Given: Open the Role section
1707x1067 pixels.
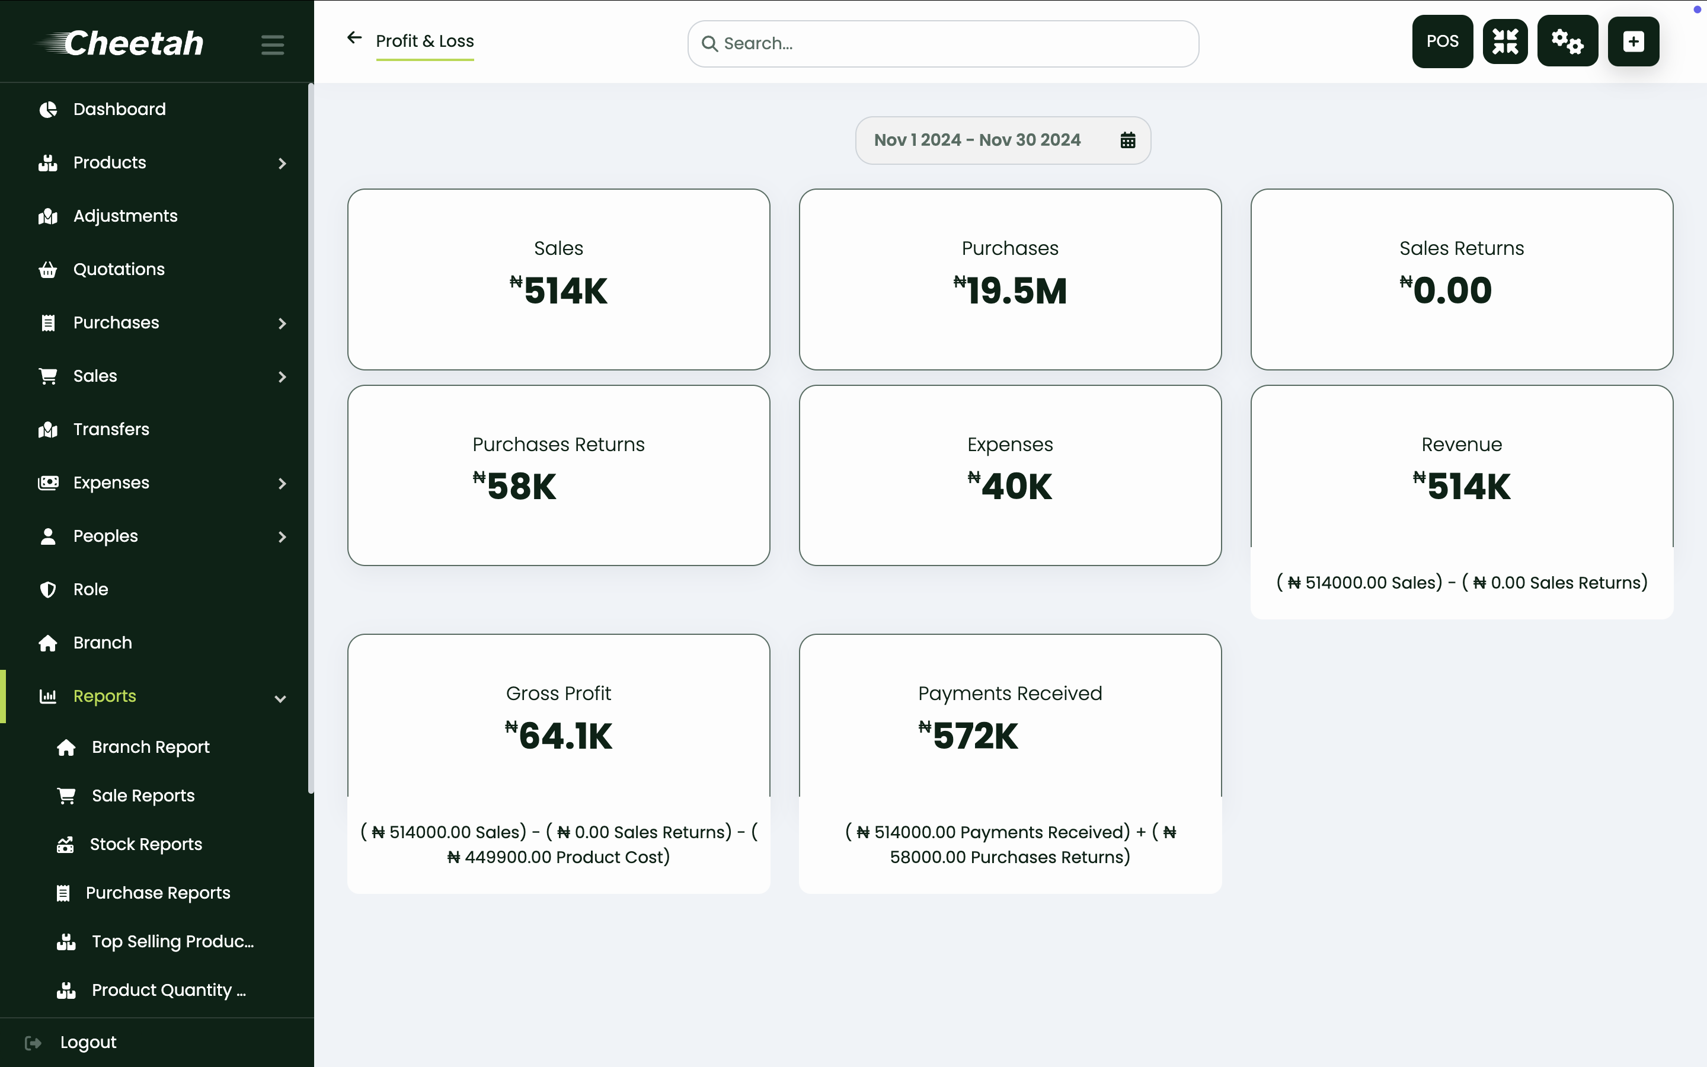Looking at the screenshot, I should (x=90, y=589).
